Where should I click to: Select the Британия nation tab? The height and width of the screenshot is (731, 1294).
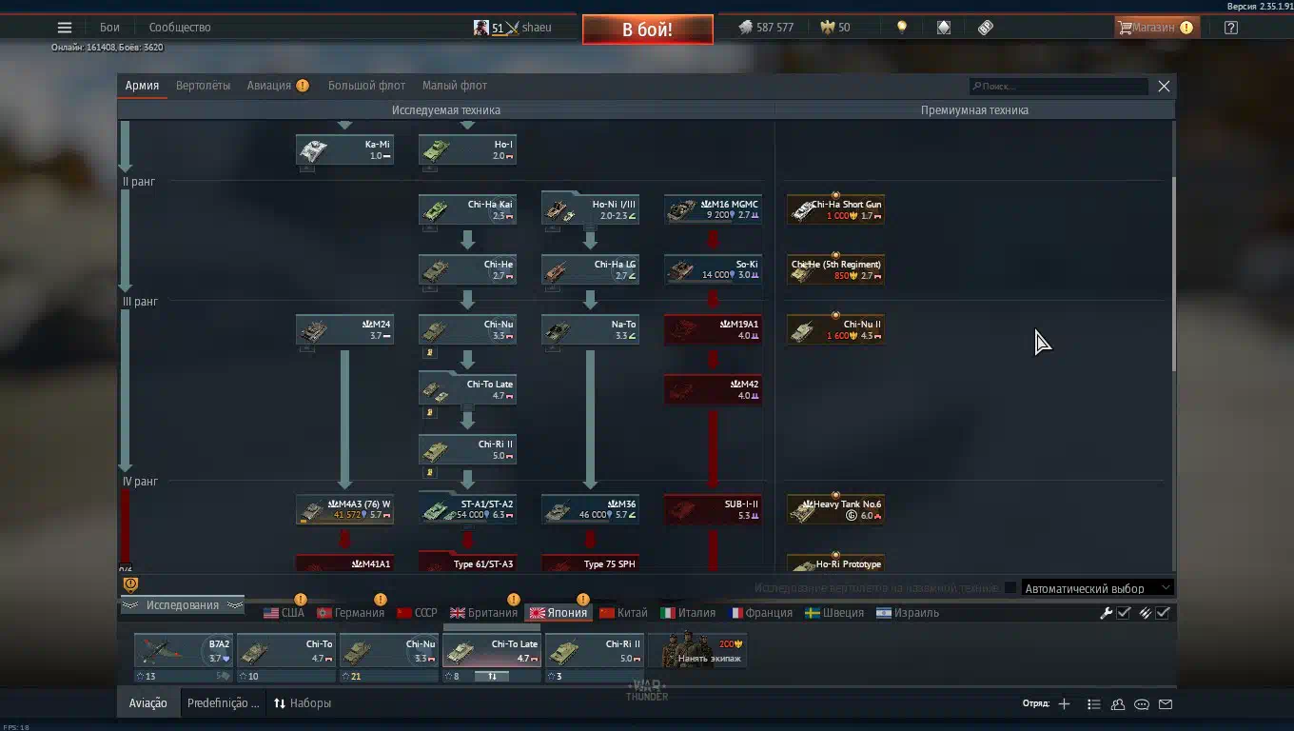point(483,613)
